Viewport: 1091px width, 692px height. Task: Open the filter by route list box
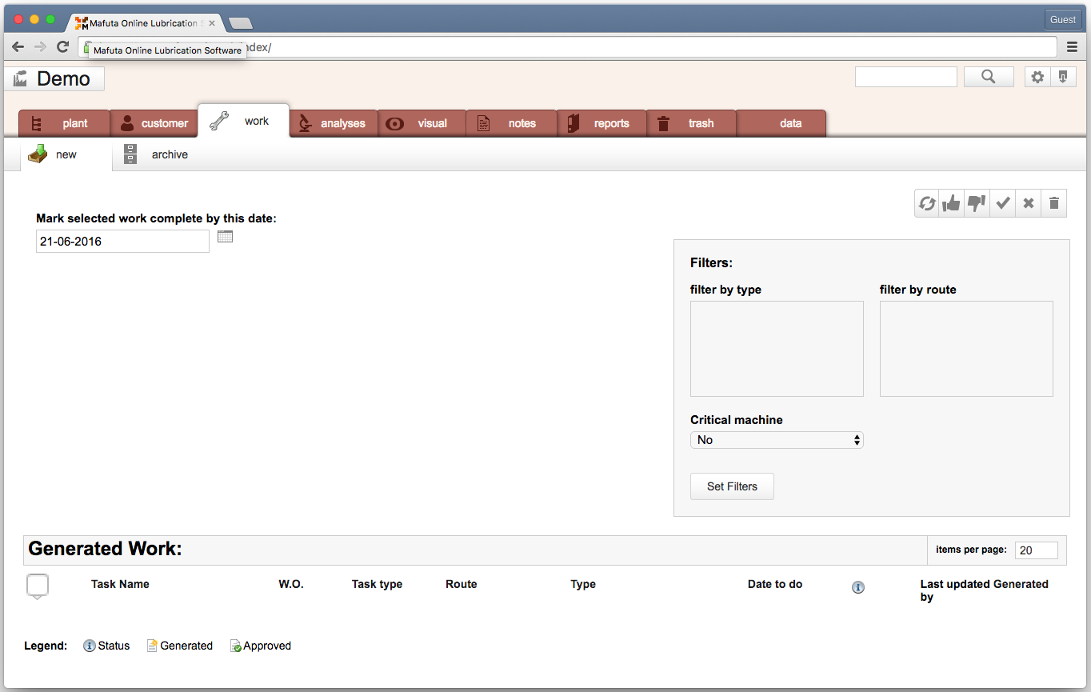pos(966,349)
